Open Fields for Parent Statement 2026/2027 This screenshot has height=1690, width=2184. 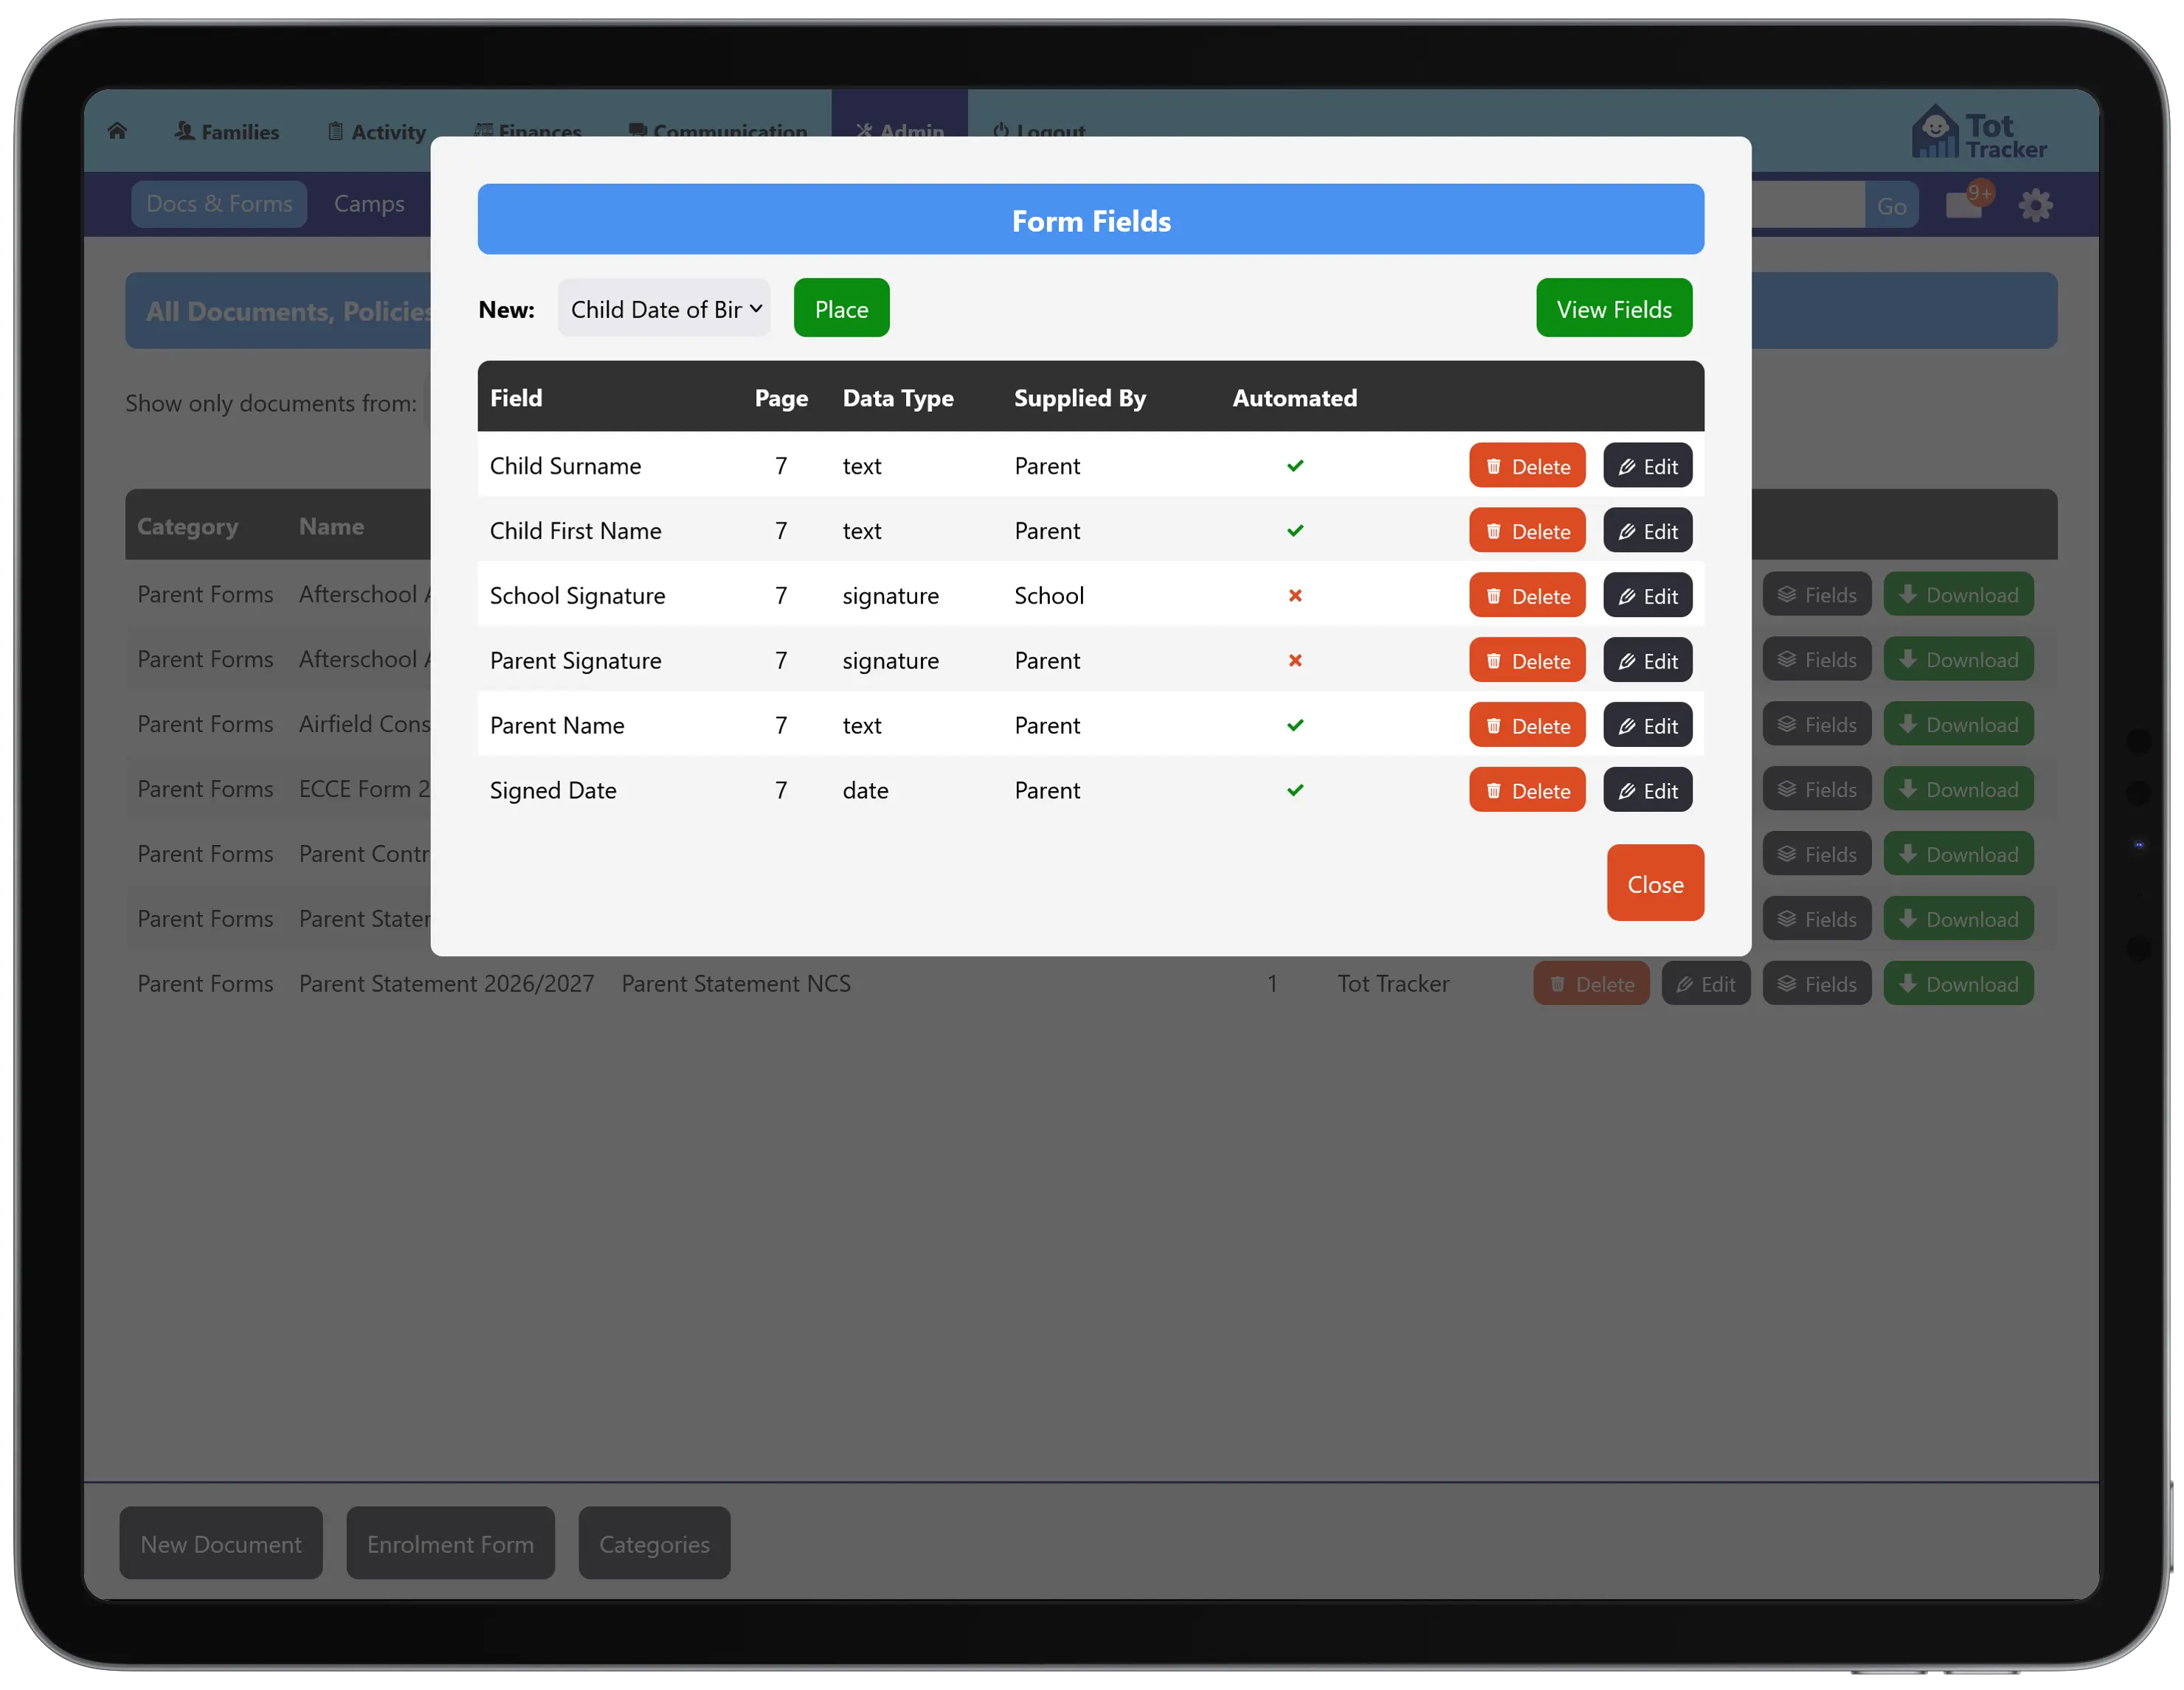click(1817, 985)
